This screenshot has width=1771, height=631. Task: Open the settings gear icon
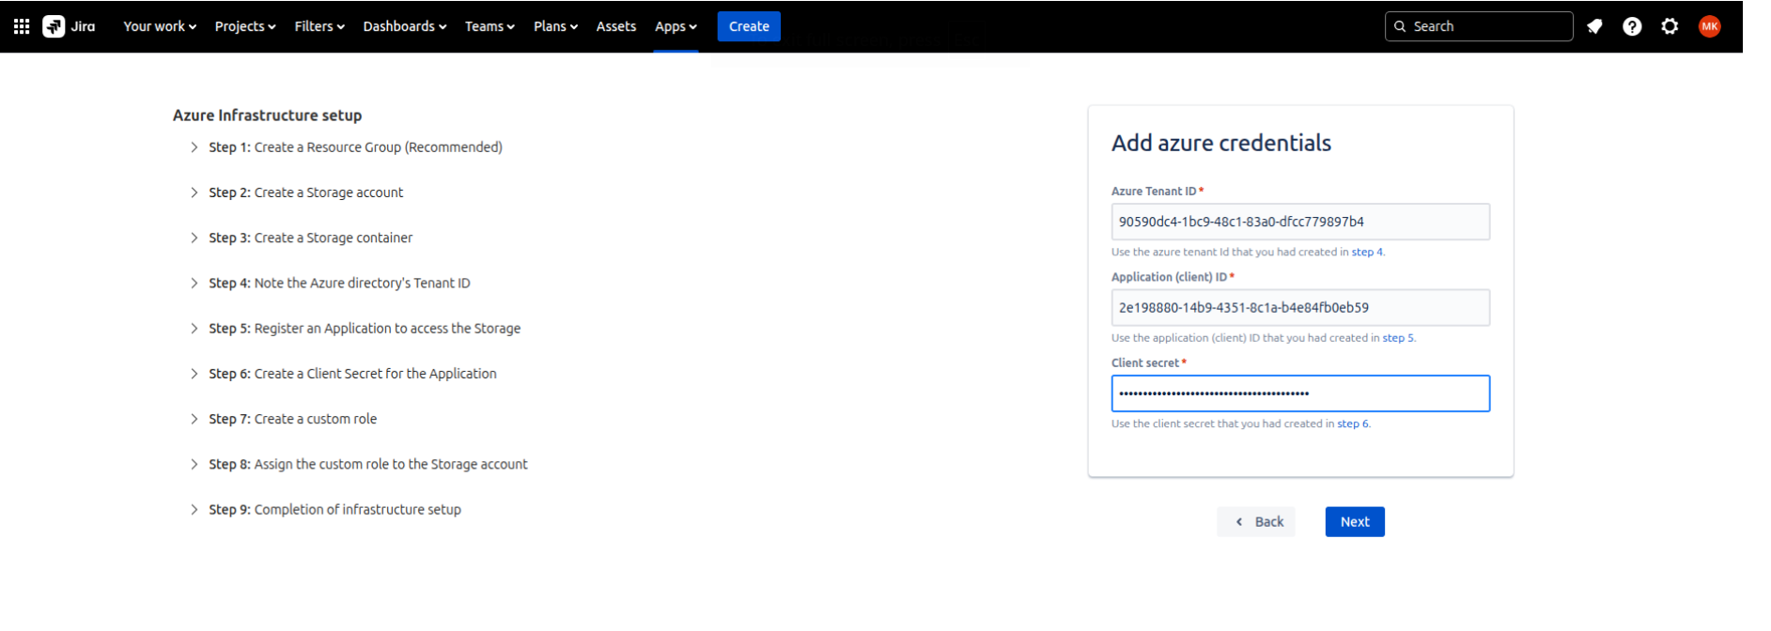(1670, 26)
